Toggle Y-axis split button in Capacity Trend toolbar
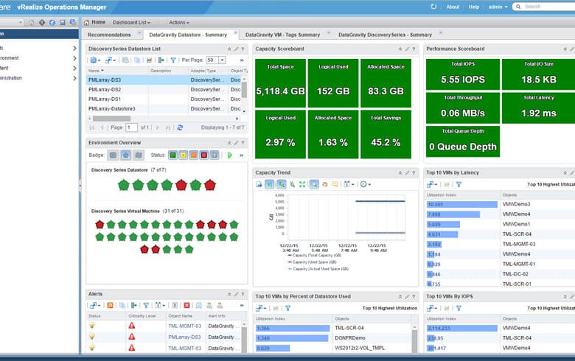 [270, 184]
